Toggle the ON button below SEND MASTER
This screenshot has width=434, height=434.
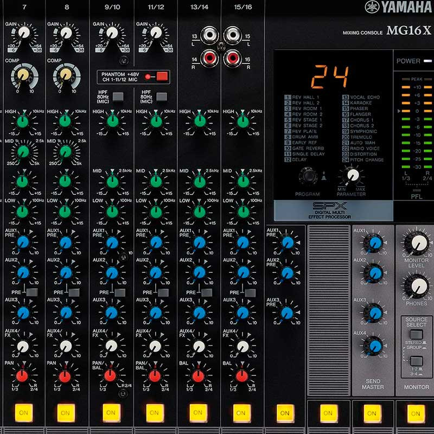coord(372,413)
